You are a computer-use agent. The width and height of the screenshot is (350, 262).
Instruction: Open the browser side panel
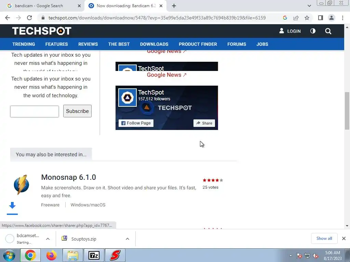(x=321, y=18)
